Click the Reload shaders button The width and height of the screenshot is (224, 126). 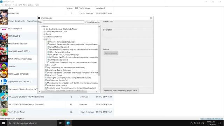click(x=111, y=54)
